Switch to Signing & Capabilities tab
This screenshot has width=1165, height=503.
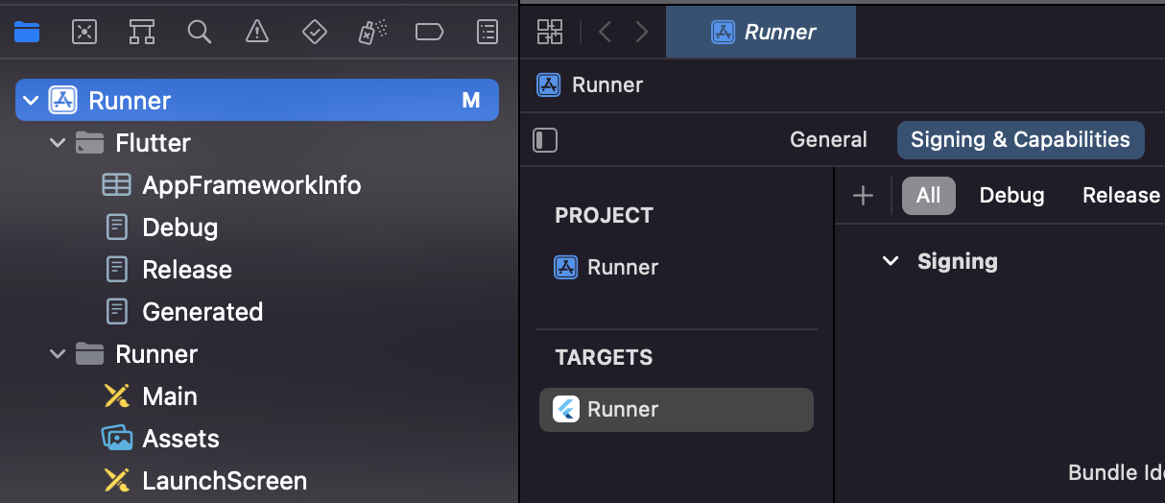click(1020, 140)
